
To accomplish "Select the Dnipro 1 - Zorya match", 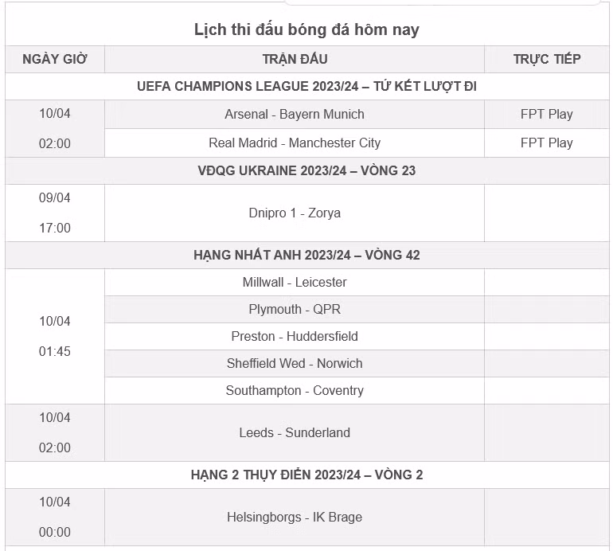I will tap(295, 213).
